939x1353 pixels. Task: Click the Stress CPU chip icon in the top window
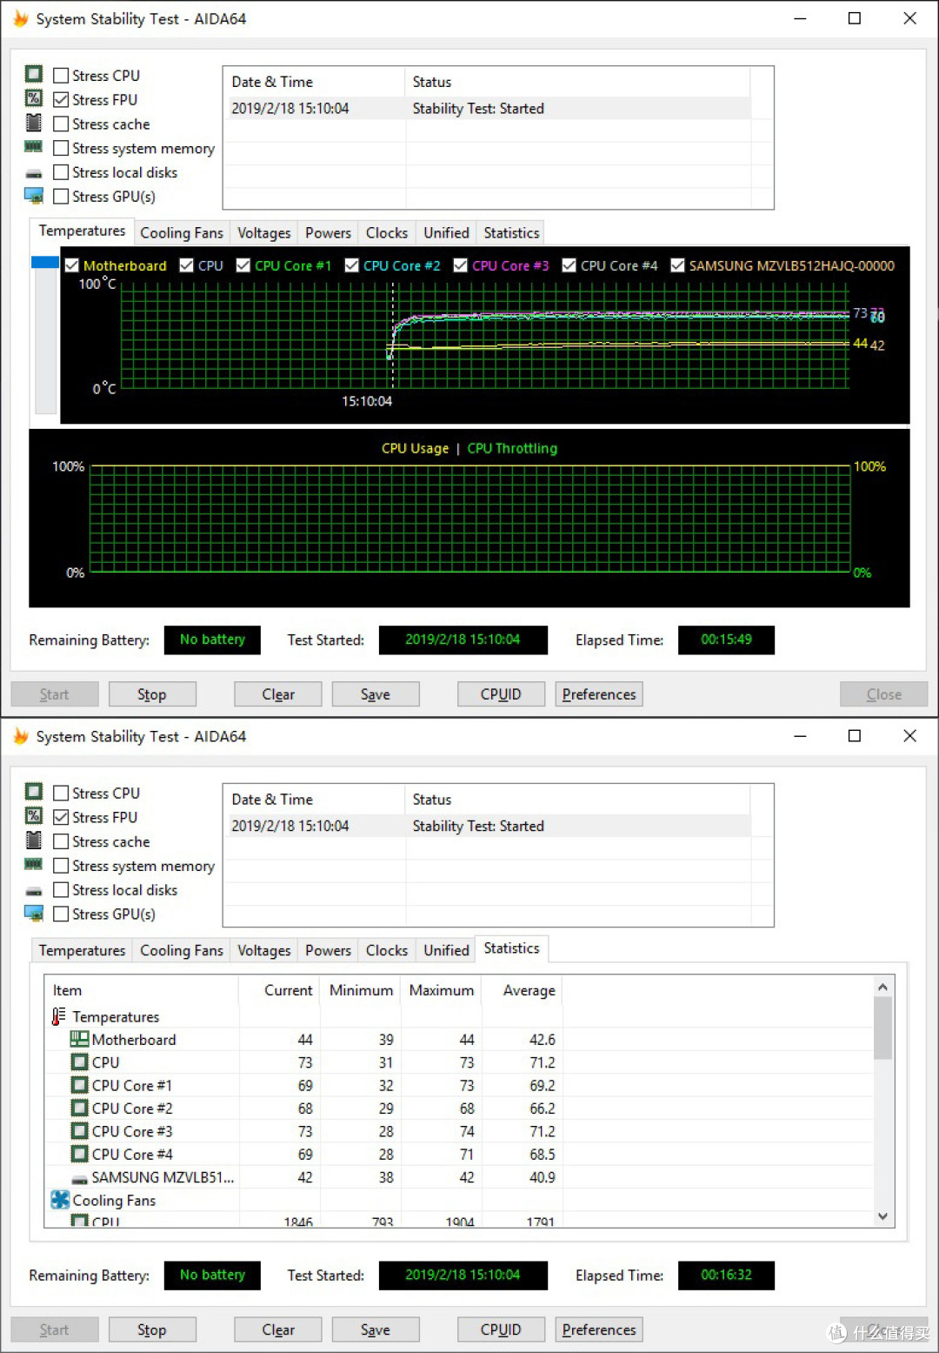(x=34, y=74)
